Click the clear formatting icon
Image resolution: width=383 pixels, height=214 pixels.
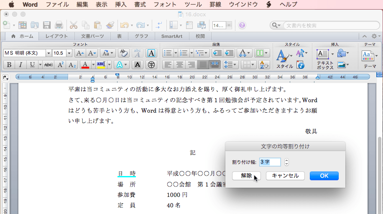pyautogui.click(x=124, y=53)
